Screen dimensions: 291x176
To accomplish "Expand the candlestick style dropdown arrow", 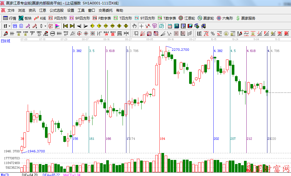I will click(x=45, y=26).
